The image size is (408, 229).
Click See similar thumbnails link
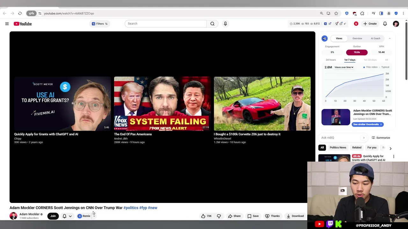click(x=368, y=124)
